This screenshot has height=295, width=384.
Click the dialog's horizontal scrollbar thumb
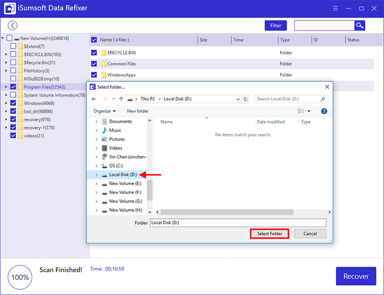tap(227, 212)
